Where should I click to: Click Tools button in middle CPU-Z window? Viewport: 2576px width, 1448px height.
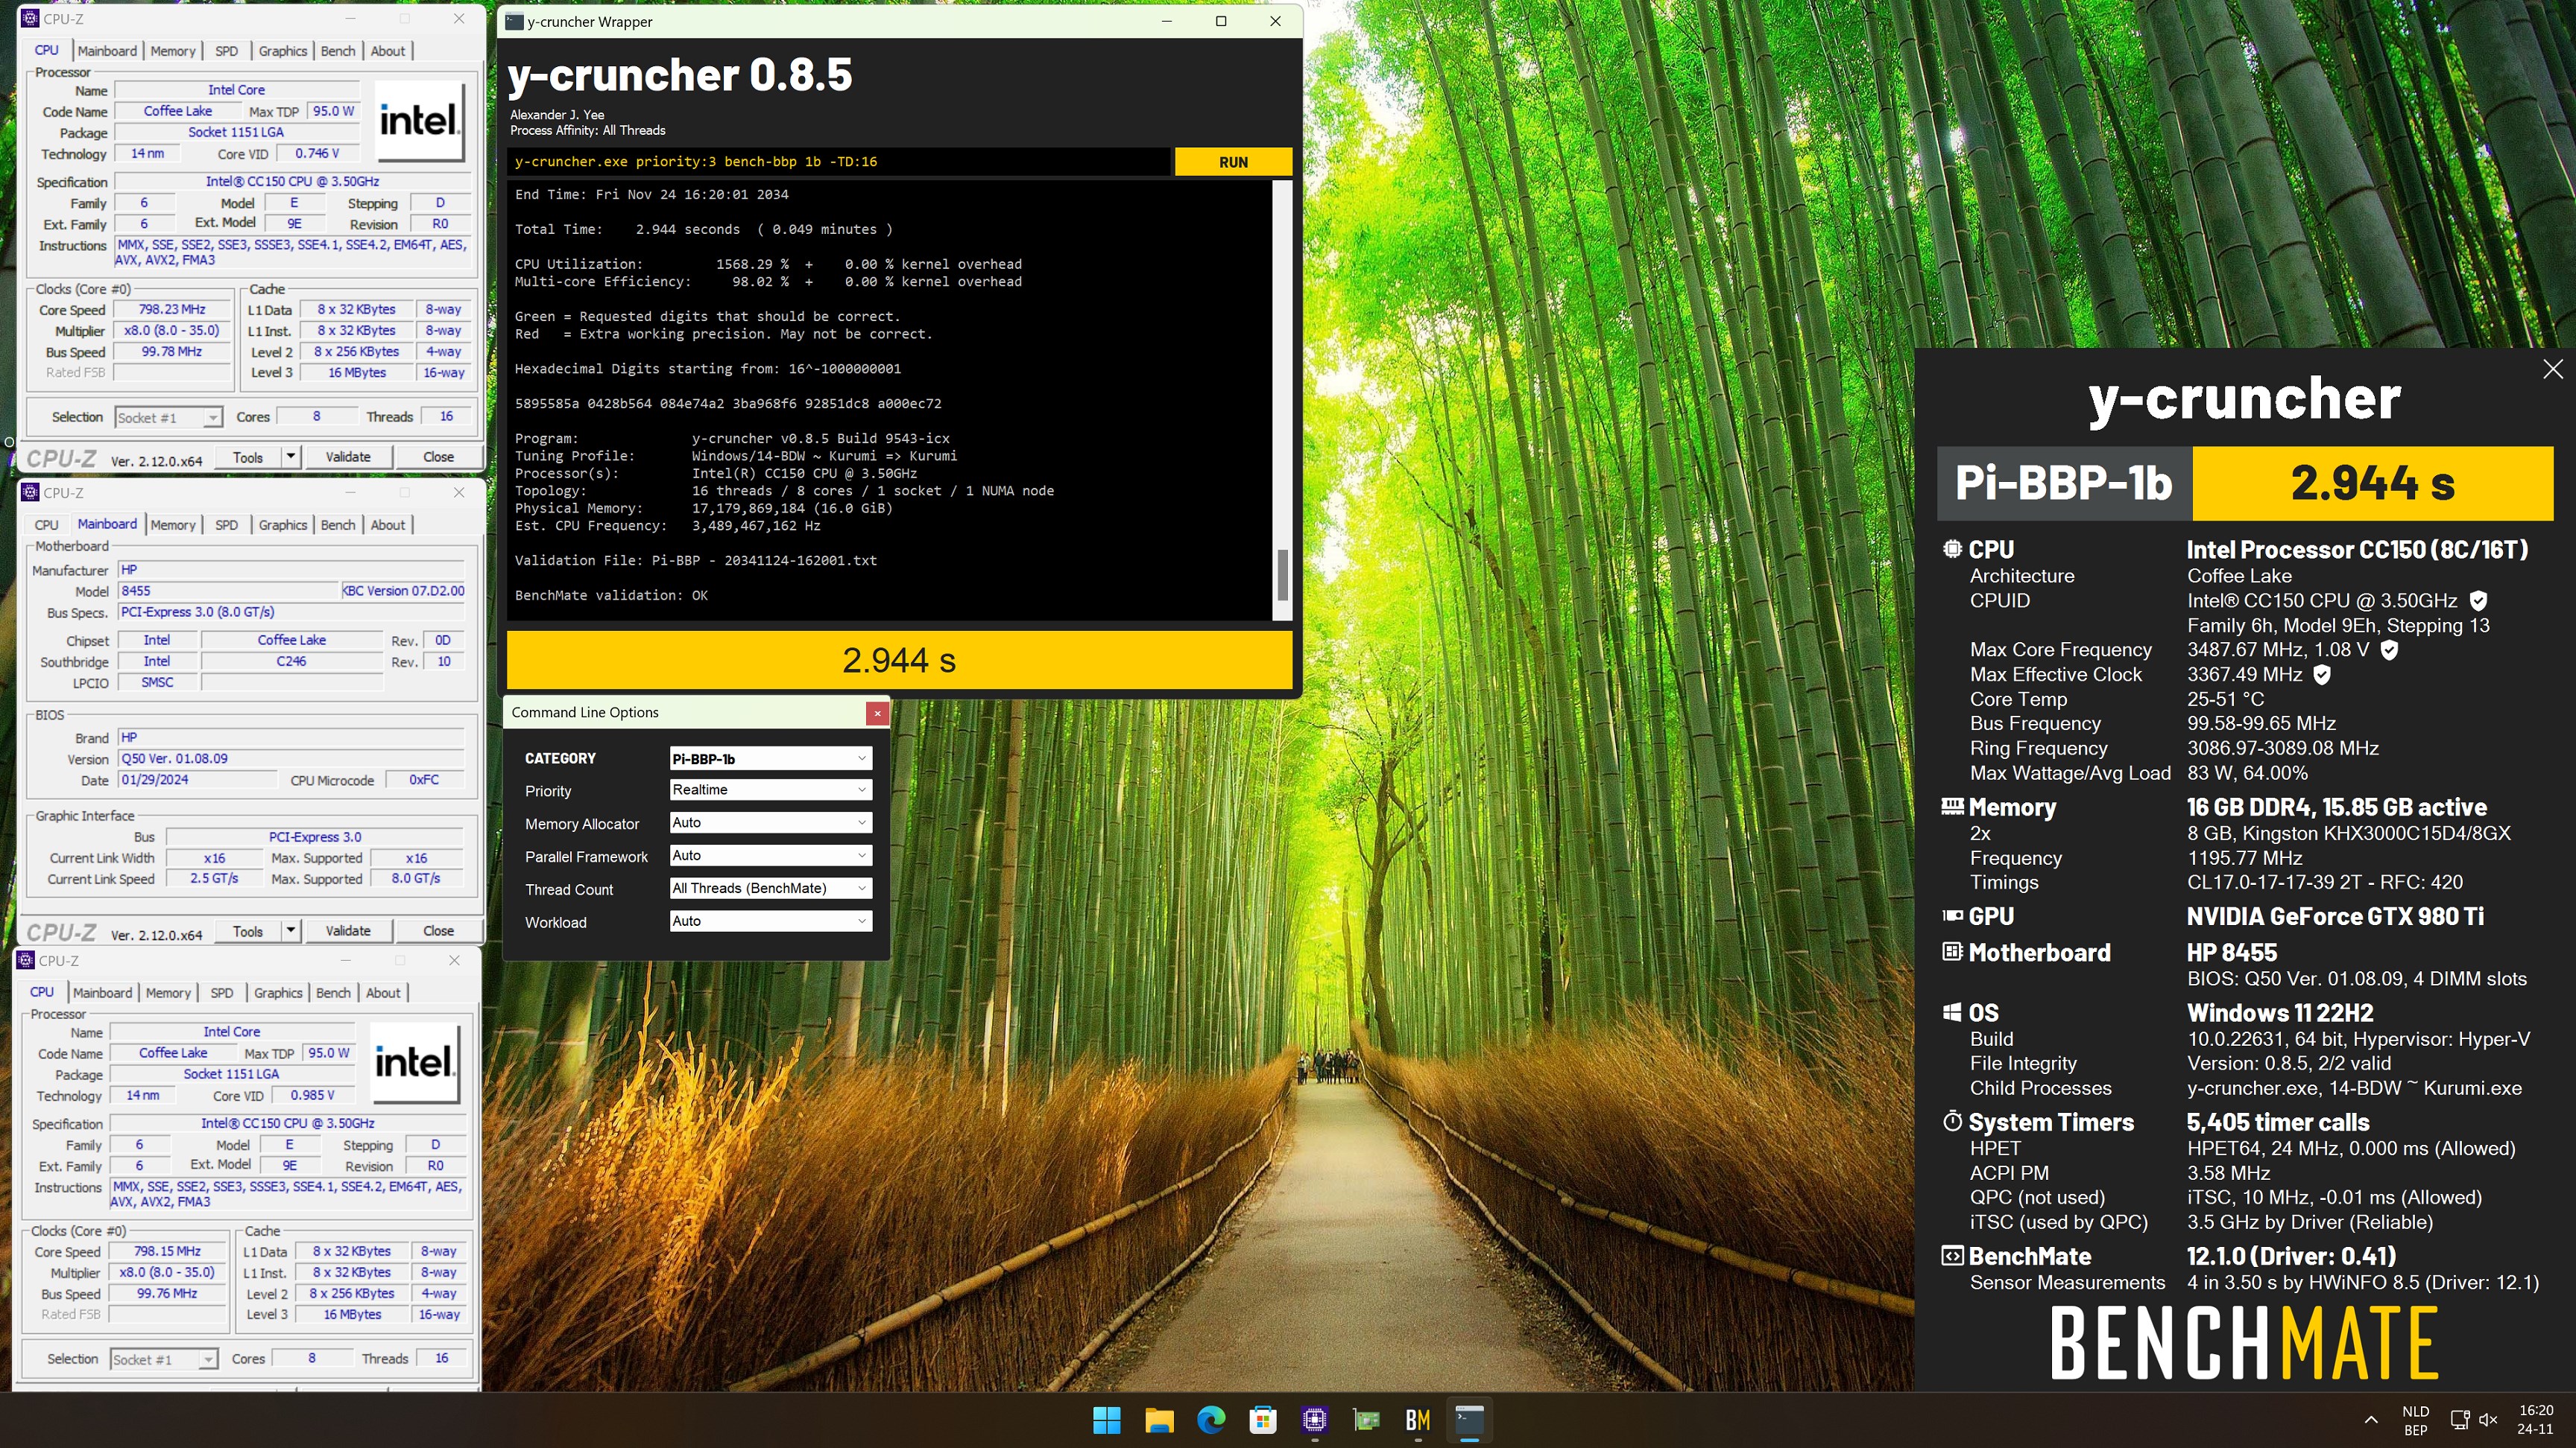click(248, 930)
